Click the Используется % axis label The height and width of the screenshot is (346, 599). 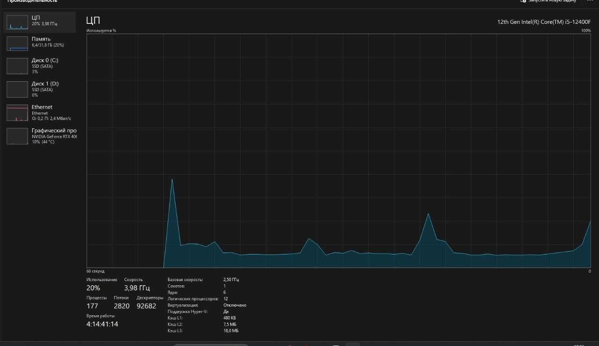(101, 30)
